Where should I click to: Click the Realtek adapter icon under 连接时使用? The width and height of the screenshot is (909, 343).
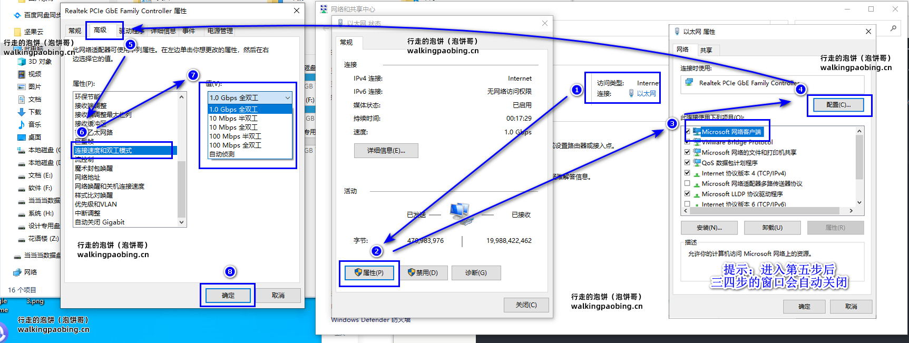click(x=688, y=83)
